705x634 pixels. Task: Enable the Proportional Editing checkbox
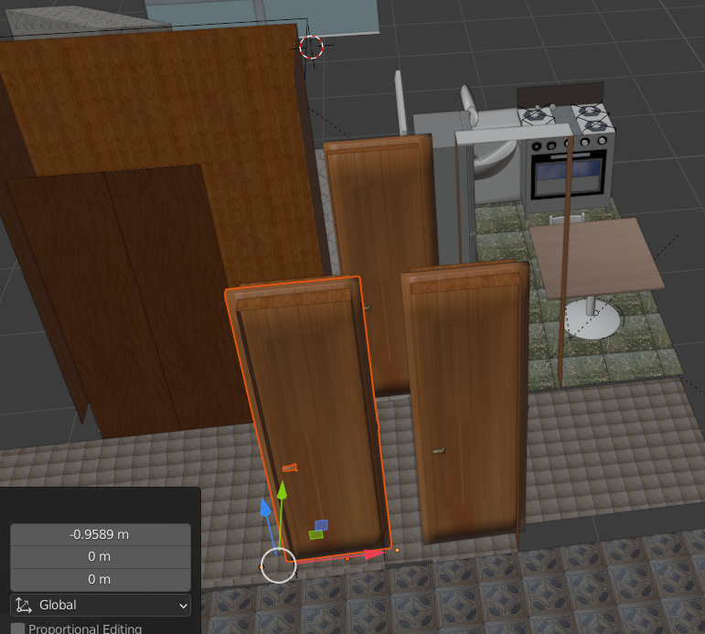click(17, 629)
